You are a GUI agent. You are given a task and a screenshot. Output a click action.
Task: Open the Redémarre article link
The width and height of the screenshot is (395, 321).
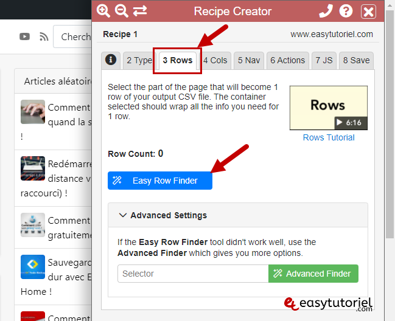57,179
